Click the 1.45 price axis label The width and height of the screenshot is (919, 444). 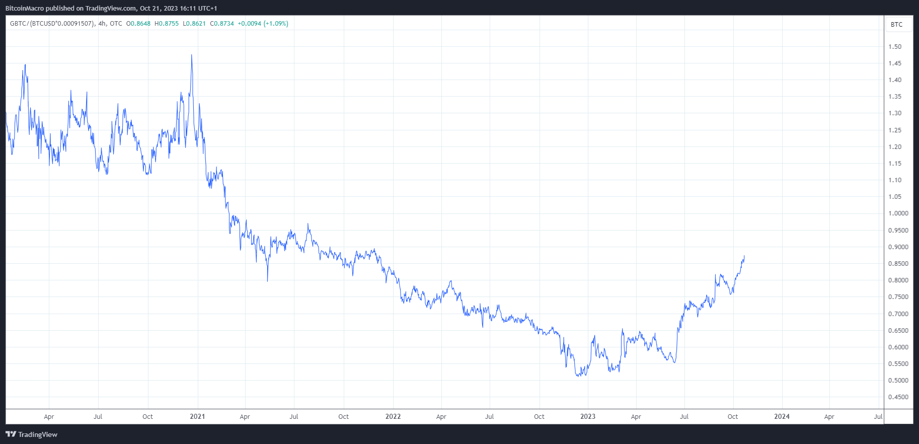point(895,63)
